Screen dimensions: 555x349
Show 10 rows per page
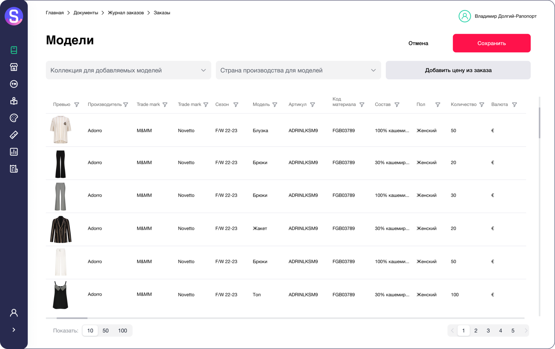coord(90,331)
